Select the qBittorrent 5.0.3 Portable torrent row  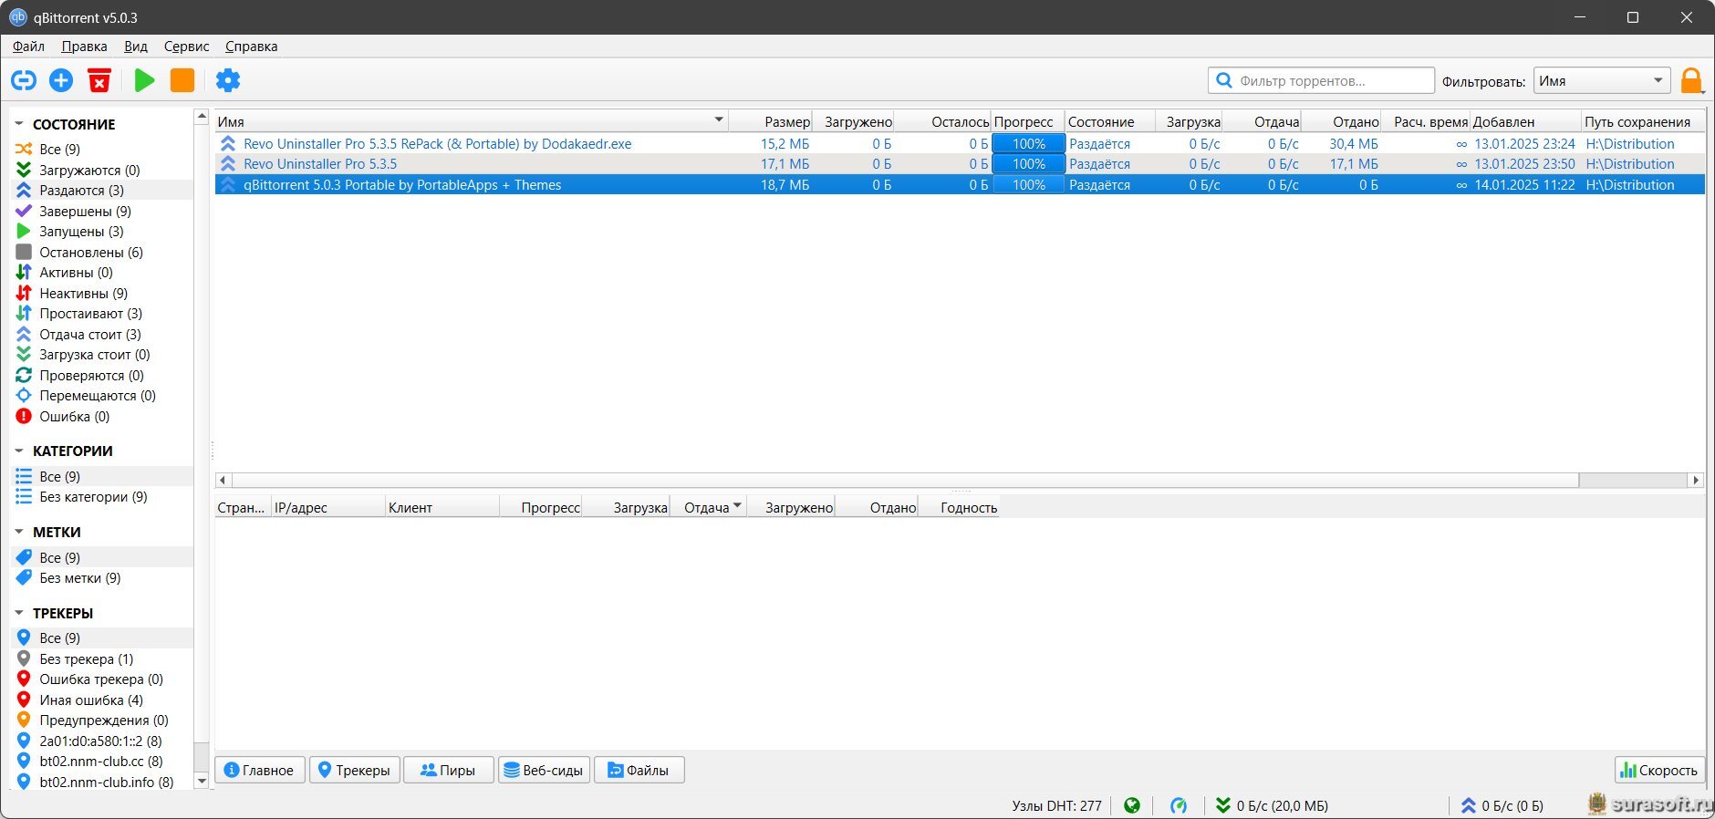coord(960,184)
